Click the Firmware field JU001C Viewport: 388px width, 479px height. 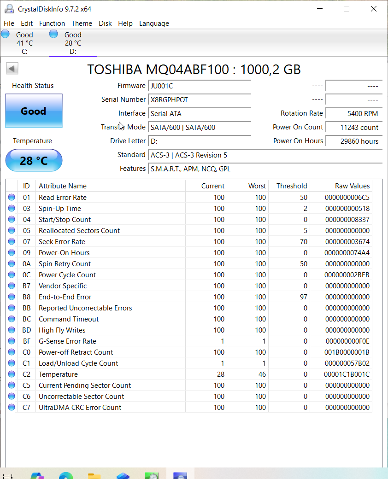pos(200,86)
